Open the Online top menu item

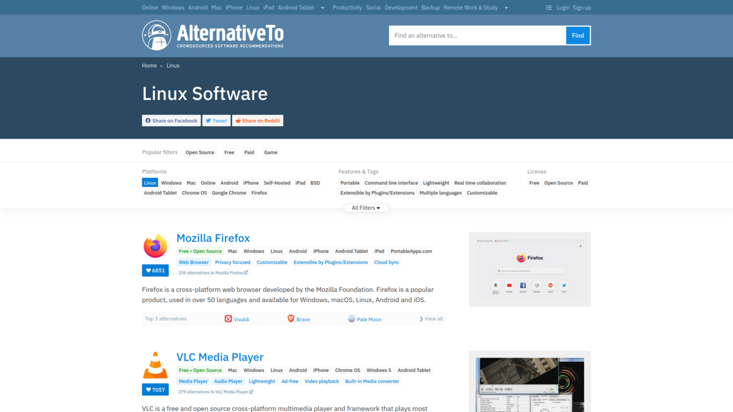click(x=150, y=8)
